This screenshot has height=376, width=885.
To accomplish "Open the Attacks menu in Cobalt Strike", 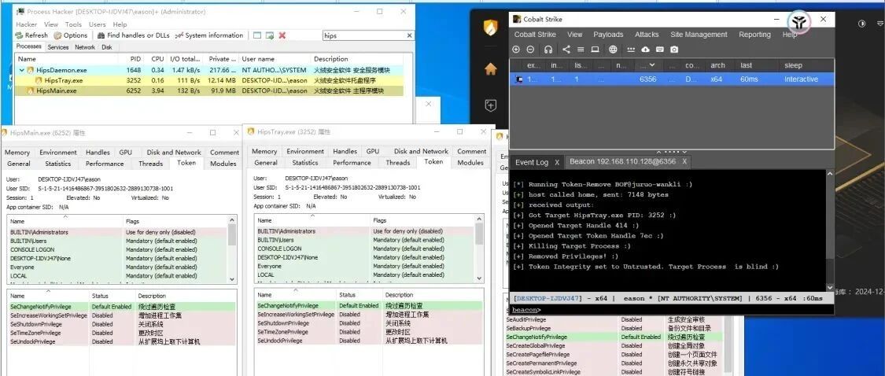I will pos(647,35).
